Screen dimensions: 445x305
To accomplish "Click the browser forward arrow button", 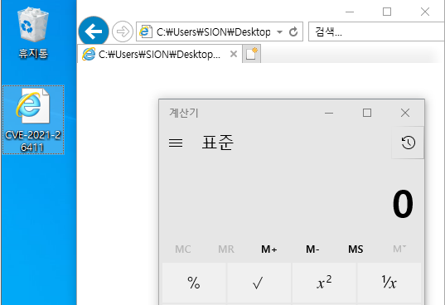I will tap(123, 31).
